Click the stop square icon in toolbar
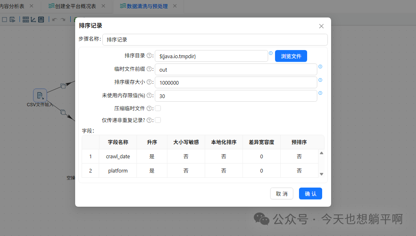The width and height of the screenshot is (416, 236). [x=4, y=20]
